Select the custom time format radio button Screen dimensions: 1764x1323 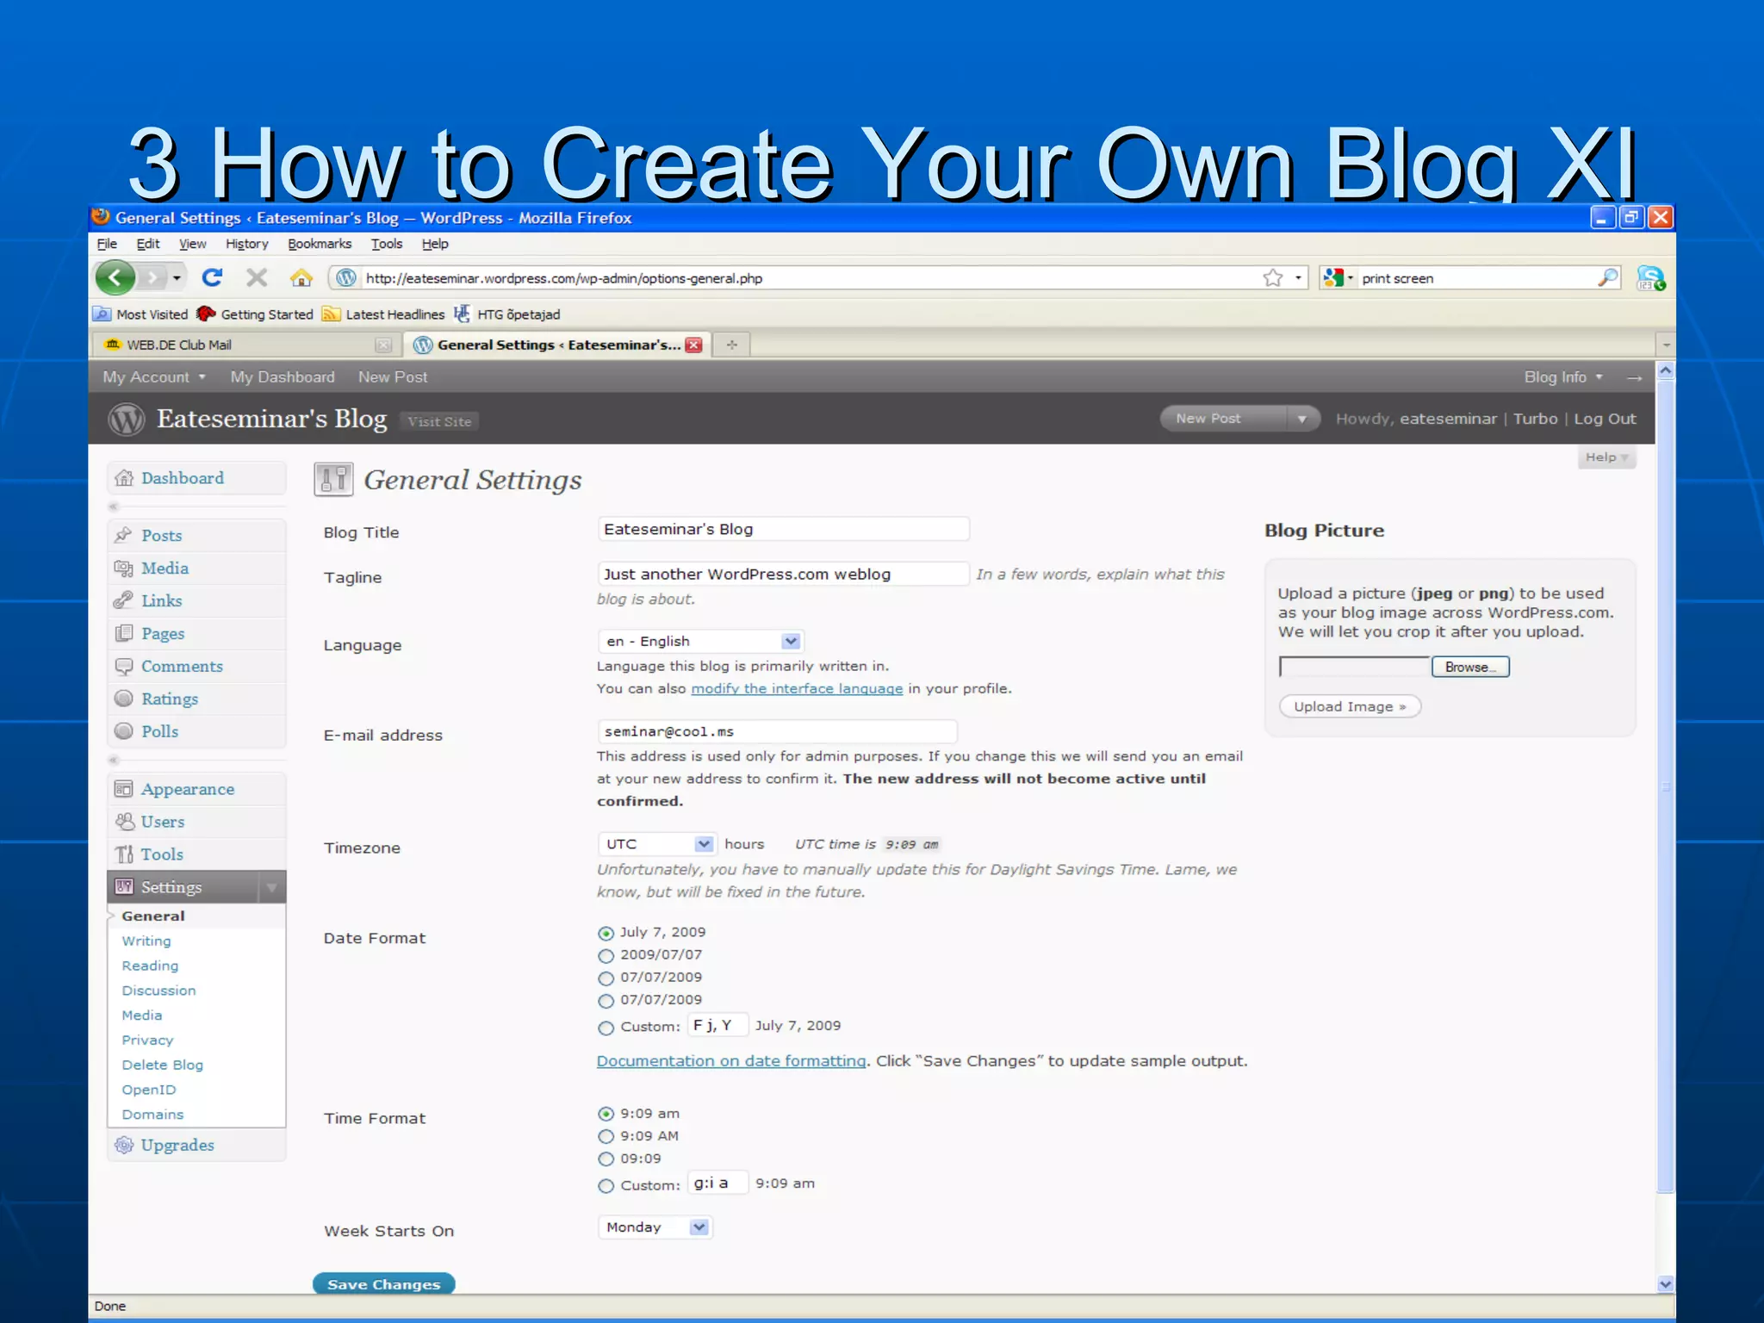click(x=606, y=1186)
